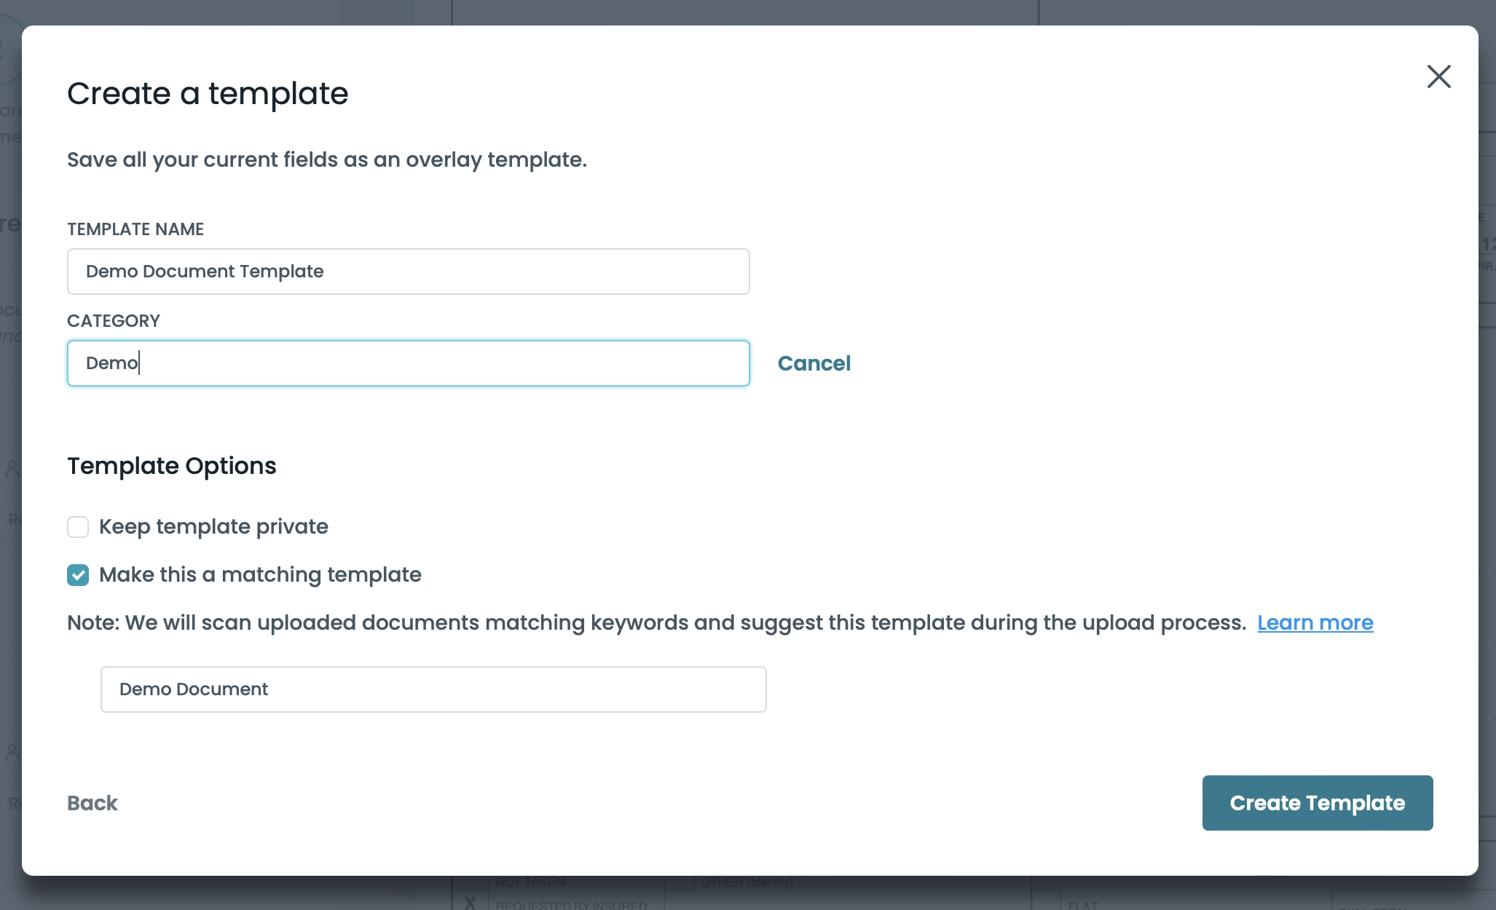Enable the Keep template private checkbox
This screenshot has height=910, width=1496.
78,527
